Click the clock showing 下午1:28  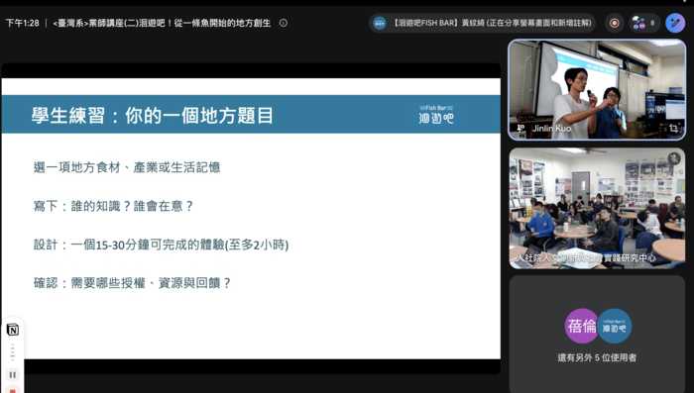(22, 23)
